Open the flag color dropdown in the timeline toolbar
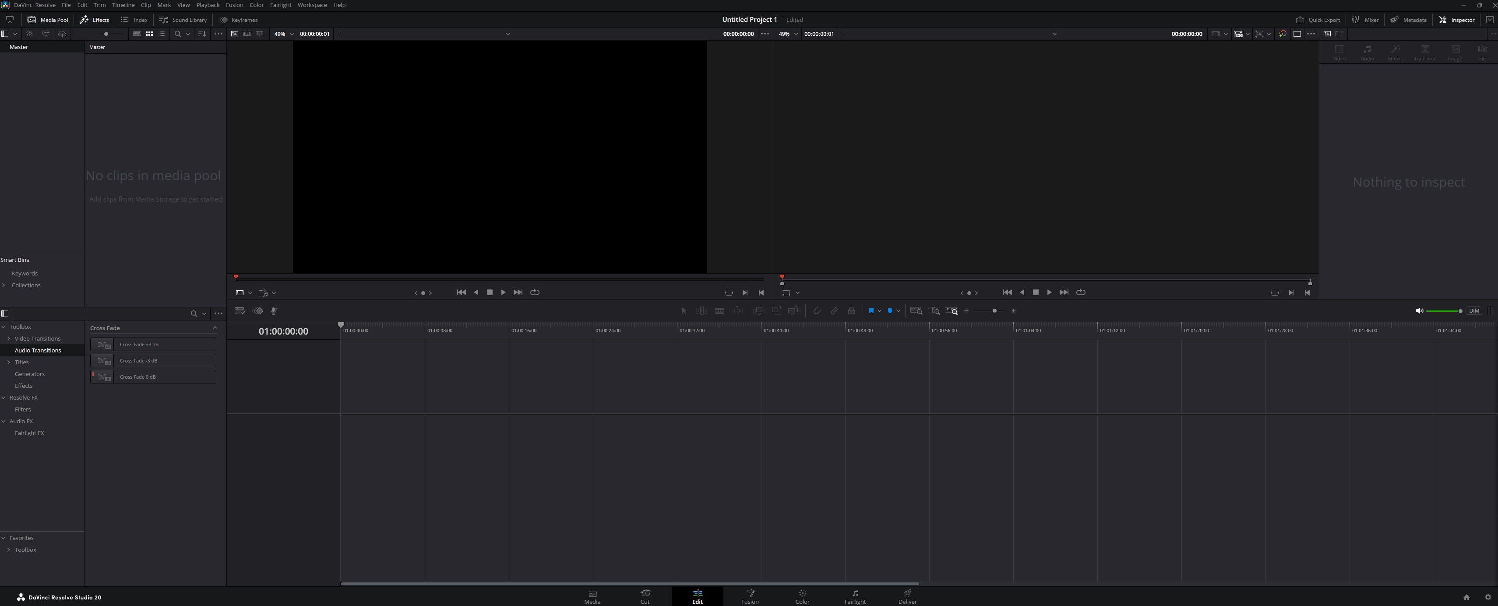Viewport: 1498px width, 606px height. pyautogui.click(x=880, y=311)
